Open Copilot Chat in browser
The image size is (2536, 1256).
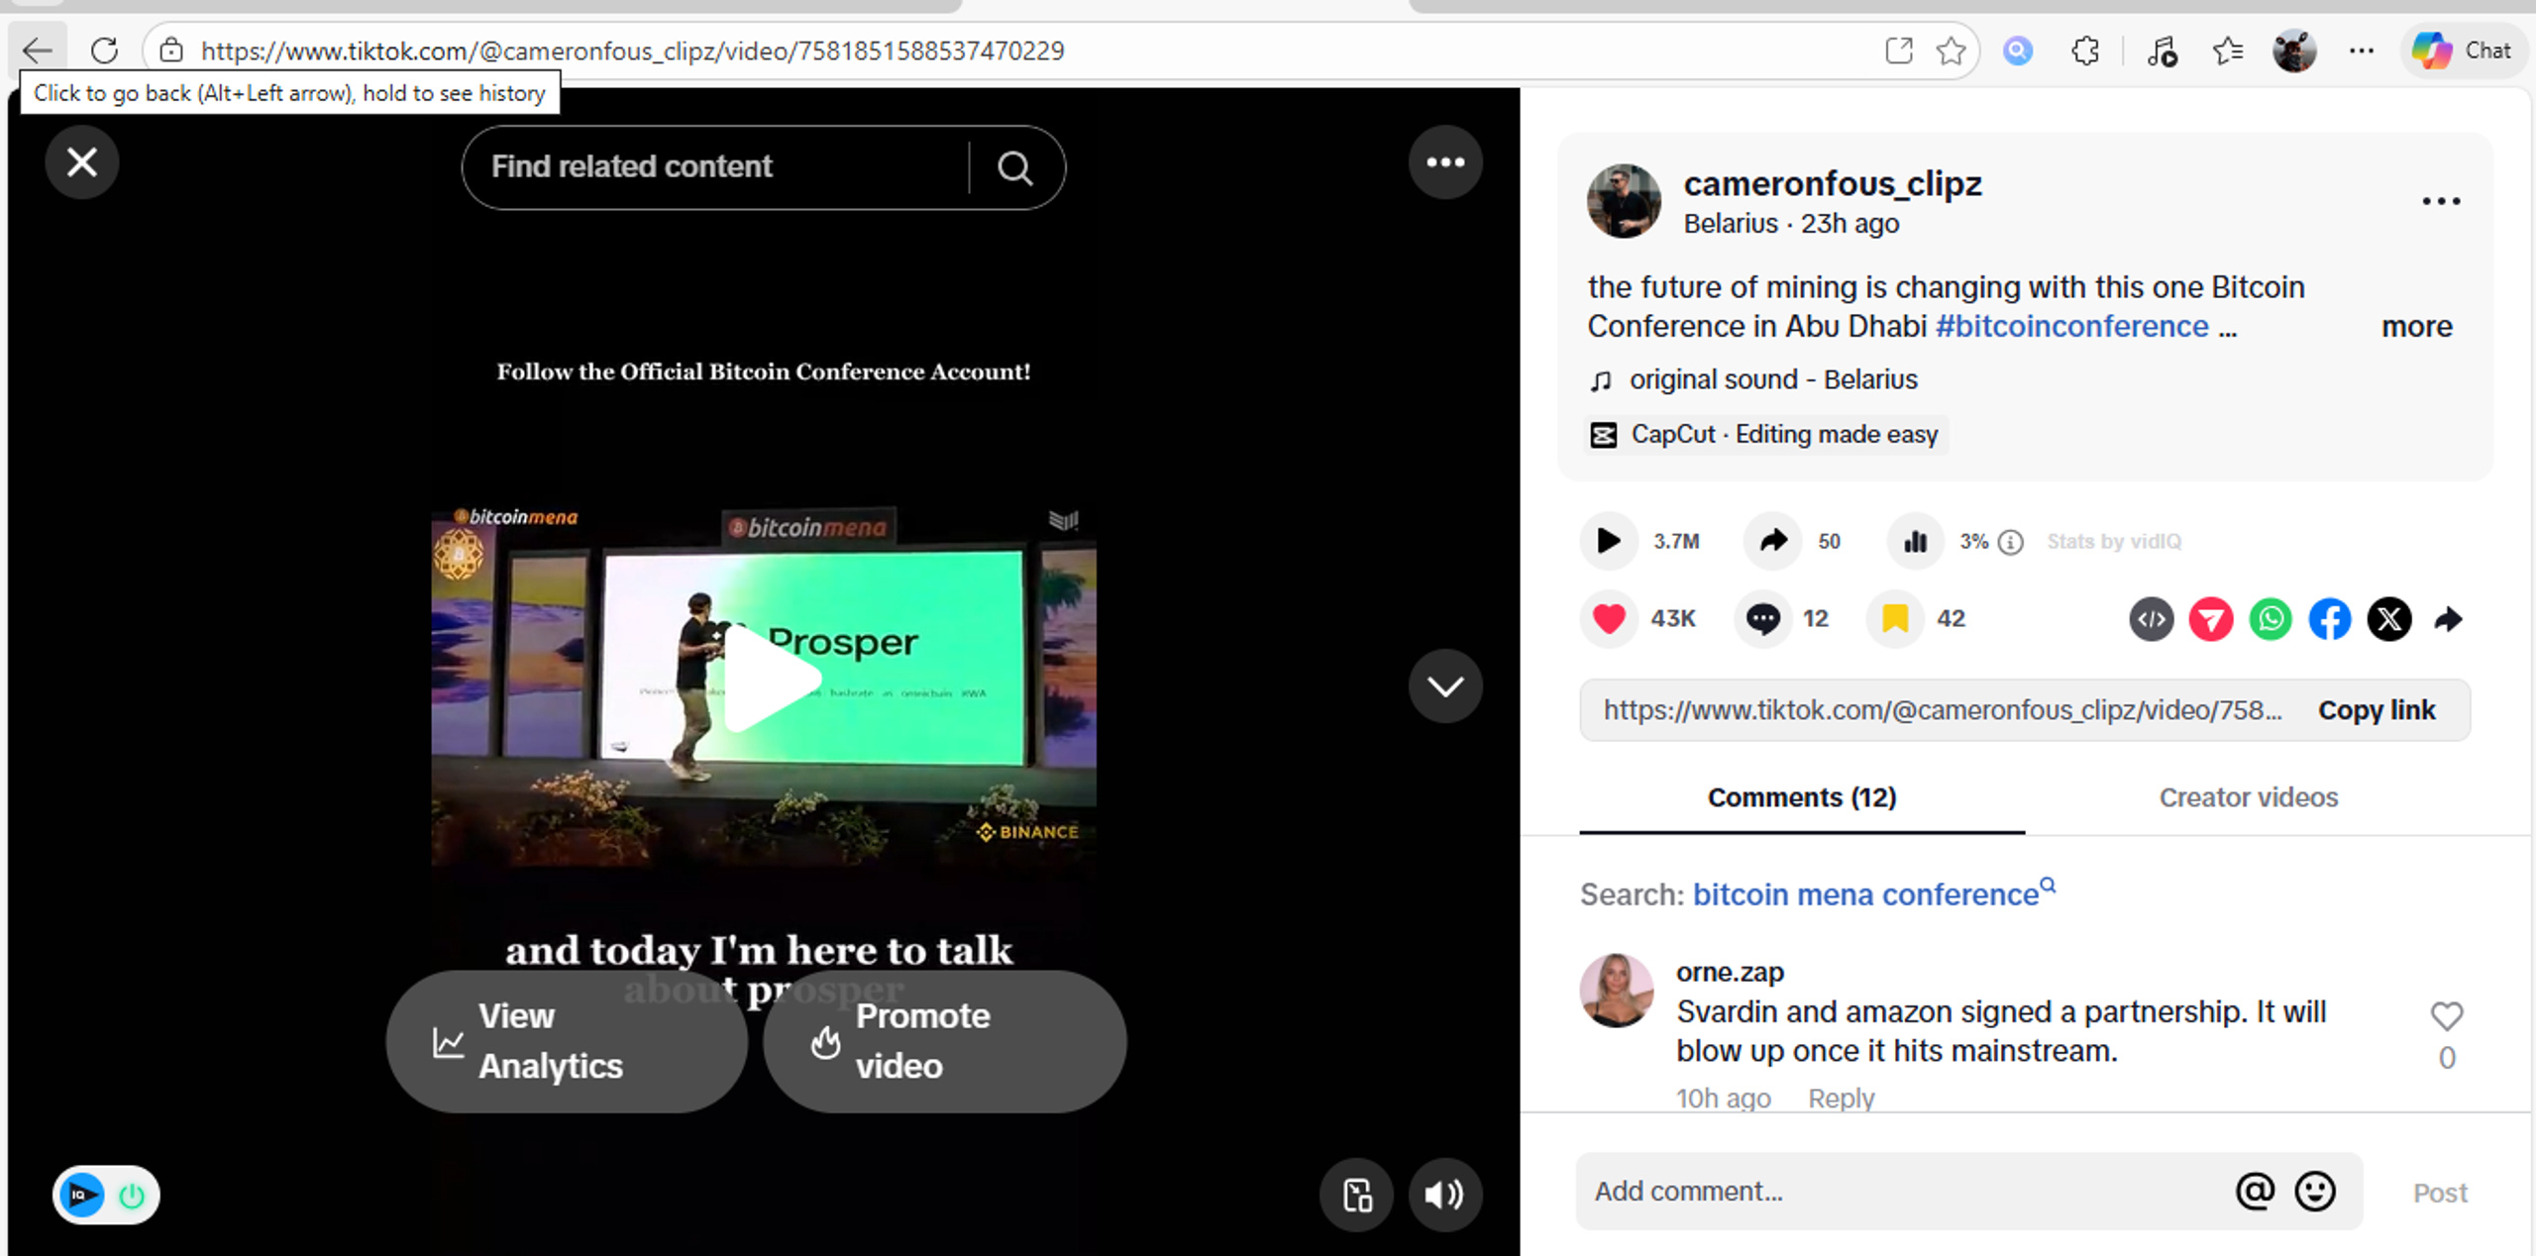[x=2464, y=50]
